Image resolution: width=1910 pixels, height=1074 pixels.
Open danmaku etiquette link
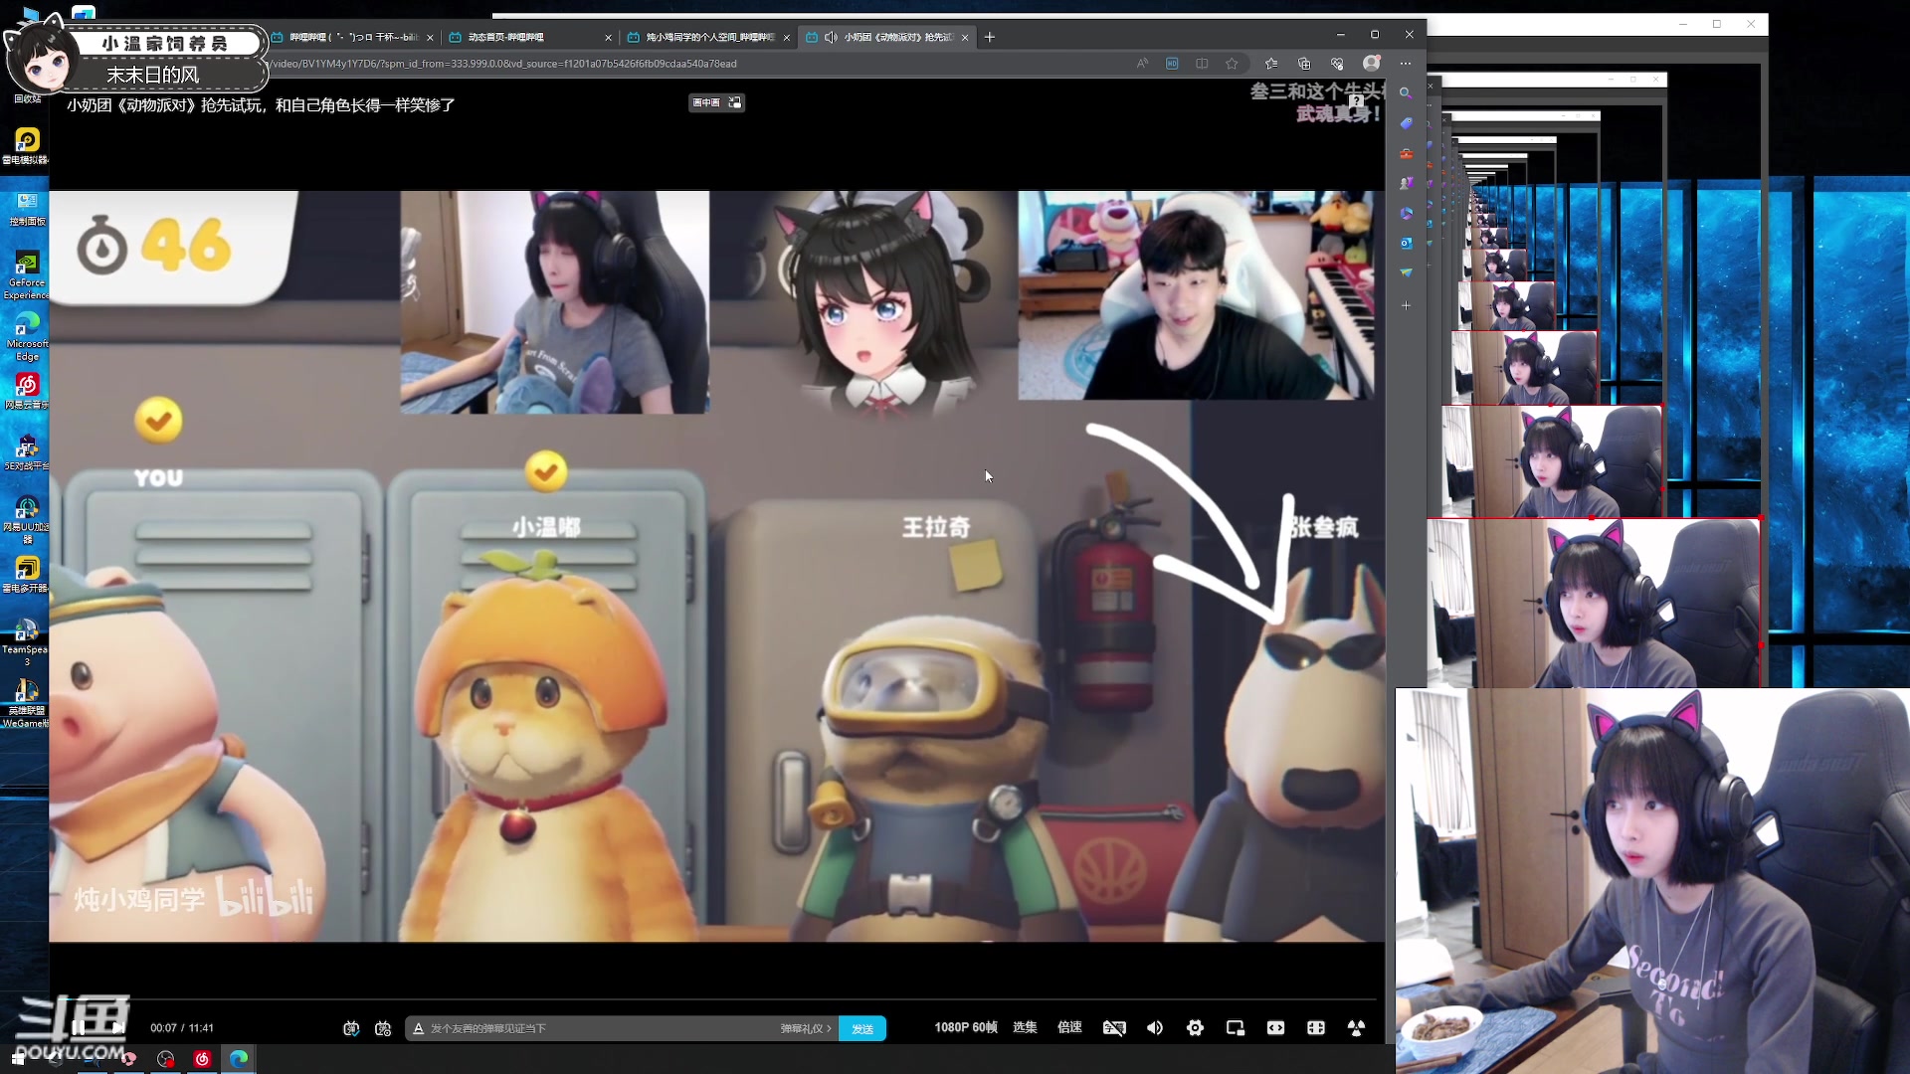pyautogui.click(x=805, y=1028)
